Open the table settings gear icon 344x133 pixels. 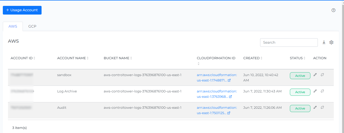331,42
